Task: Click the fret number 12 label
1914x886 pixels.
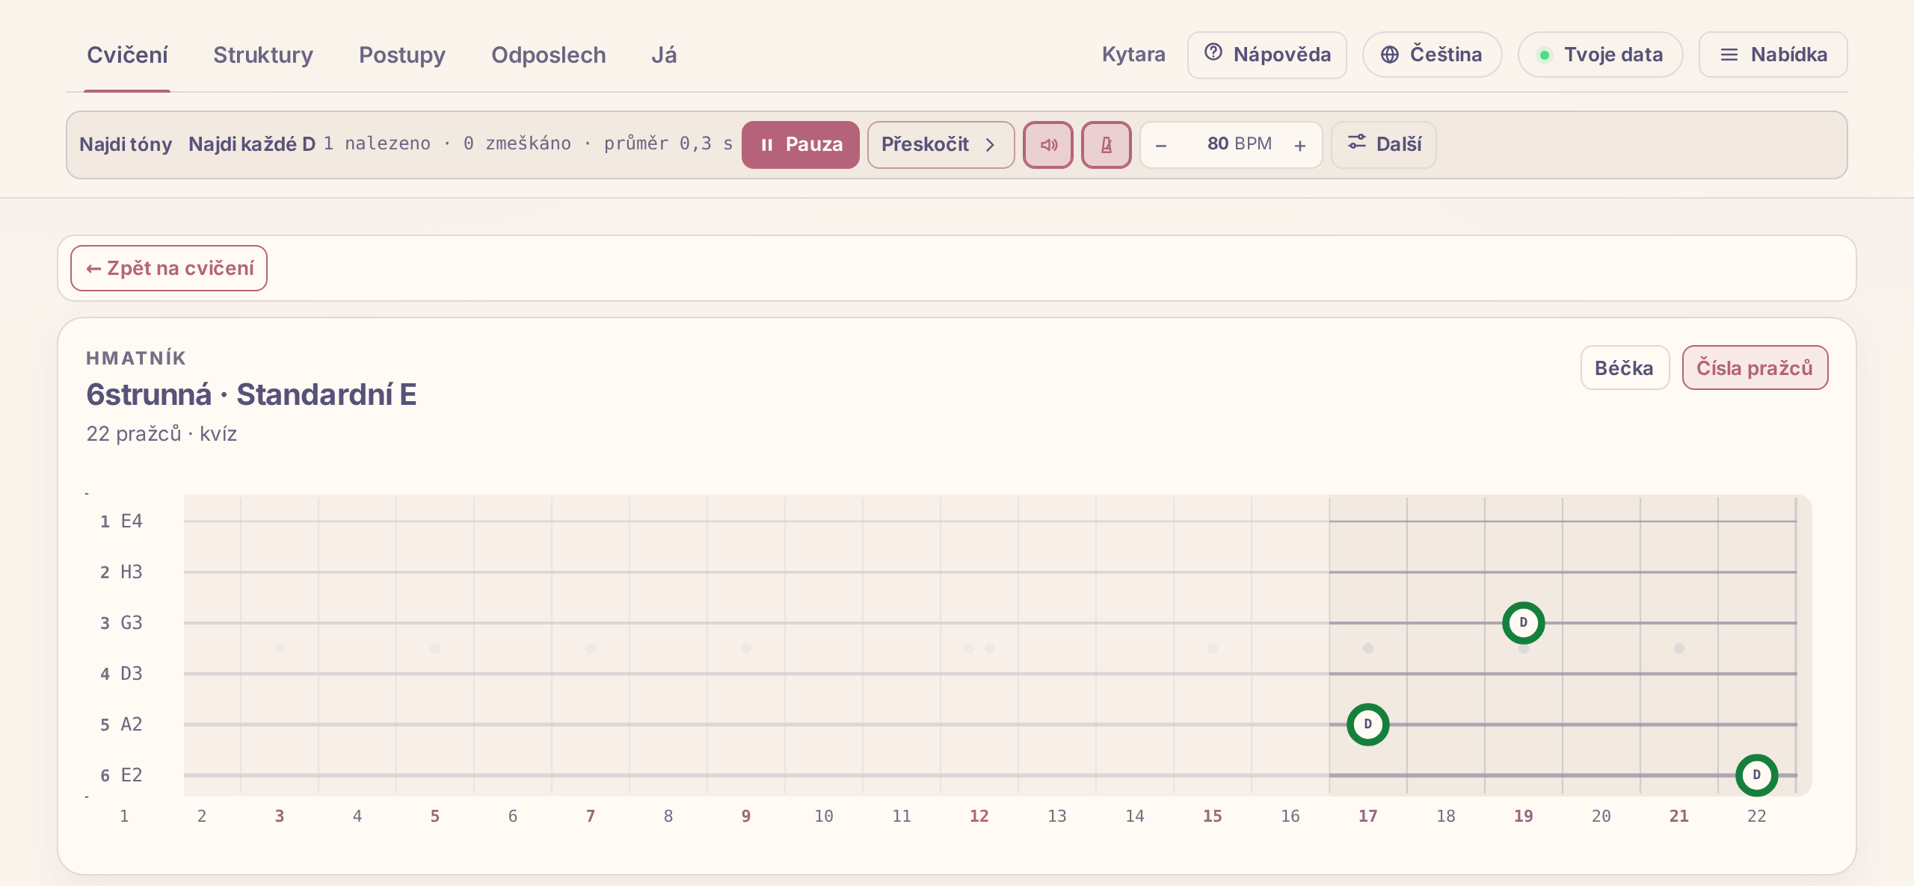Action: pyautogui.click(x=979, y=817)
